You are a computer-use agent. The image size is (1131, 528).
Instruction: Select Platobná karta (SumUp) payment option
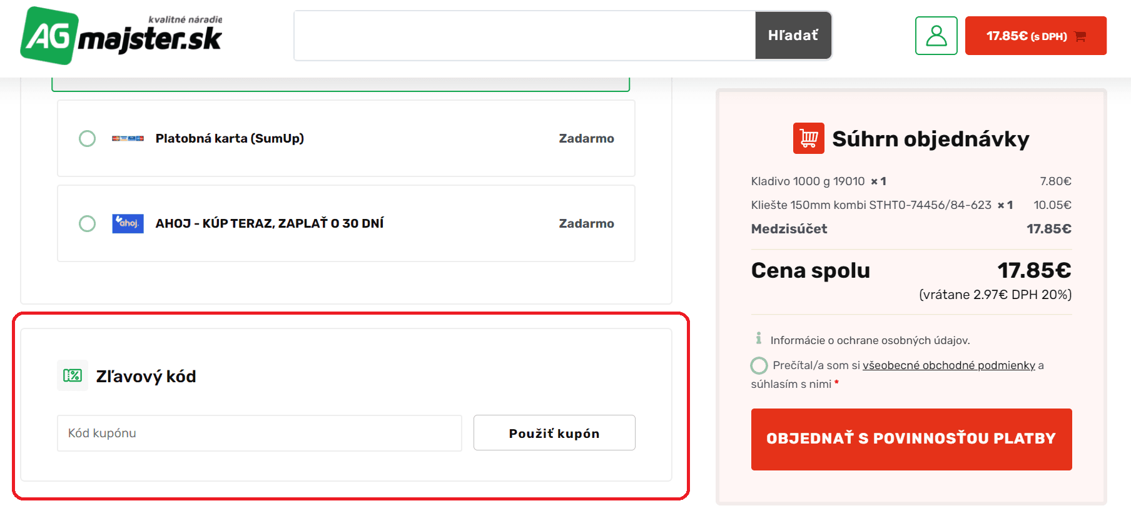(x=87, y=138)
